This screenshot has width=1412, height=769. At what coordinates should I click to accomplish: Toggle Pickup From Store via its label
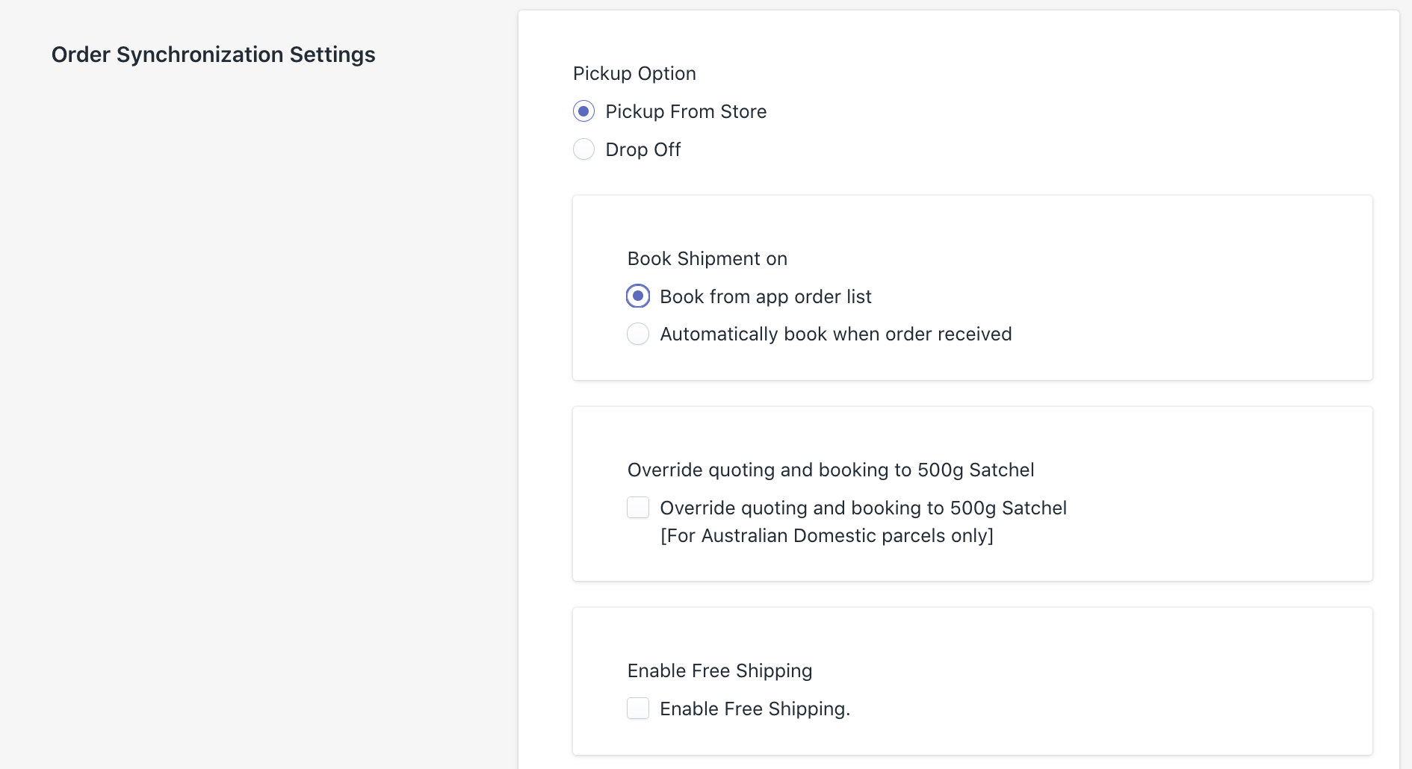tap(685, 110)
